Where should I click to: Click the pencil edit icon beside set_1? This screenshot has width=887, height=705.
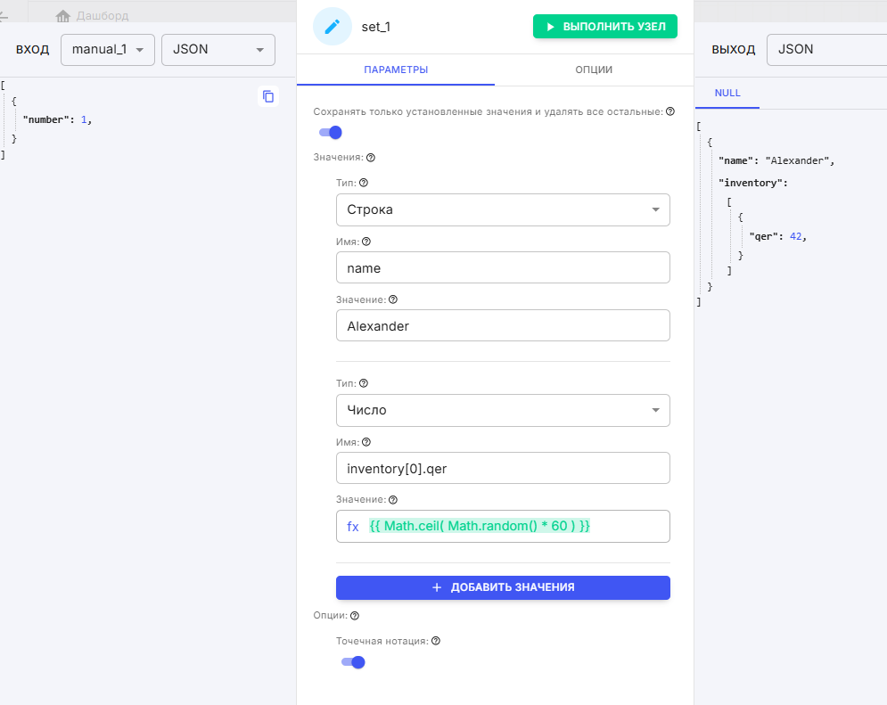tap(333, 27)
